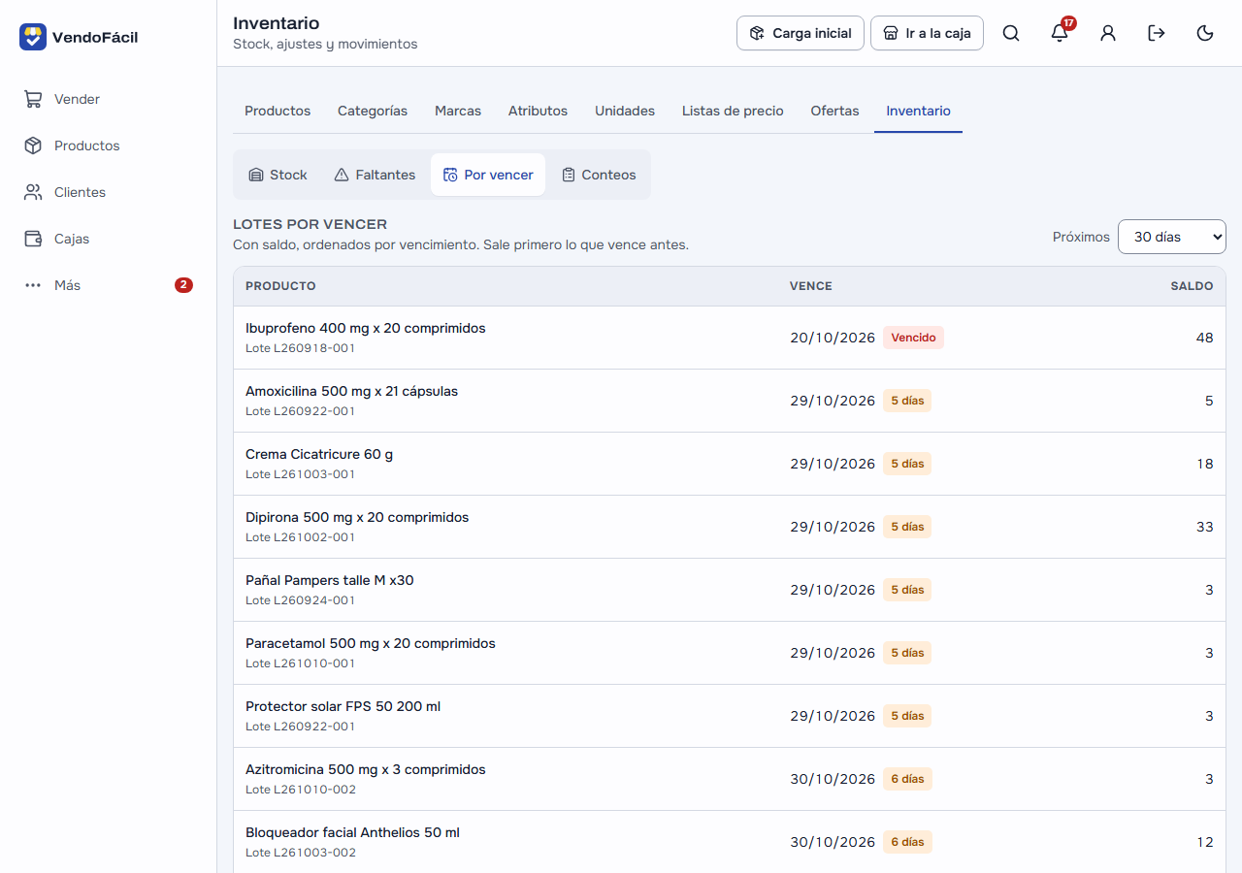Click the Faltantes warning triangle icon
Screen dimensions: 1242x873
point(342,175)
